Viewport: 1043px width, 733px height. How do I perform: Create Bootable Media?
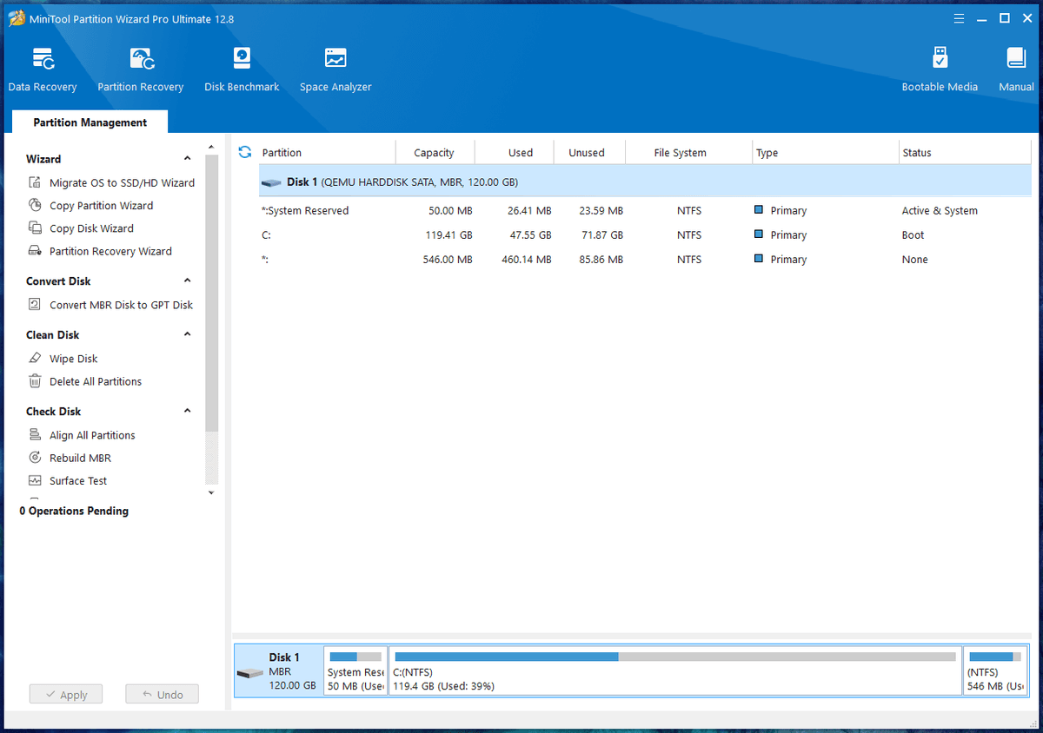[940, 68]
